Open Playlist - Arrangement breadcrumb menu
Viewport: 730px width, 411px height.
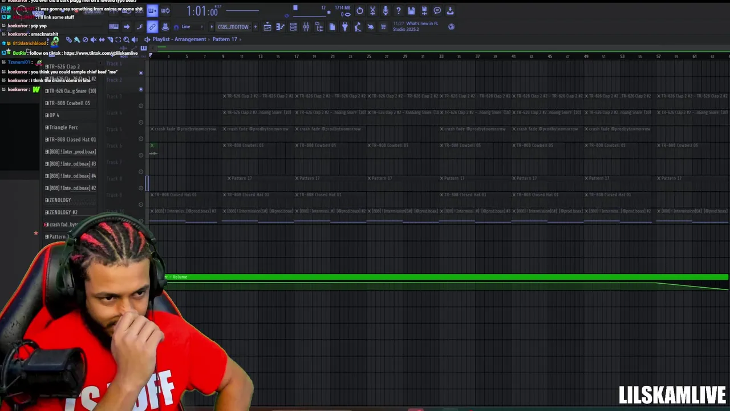(x=179, y=39)
